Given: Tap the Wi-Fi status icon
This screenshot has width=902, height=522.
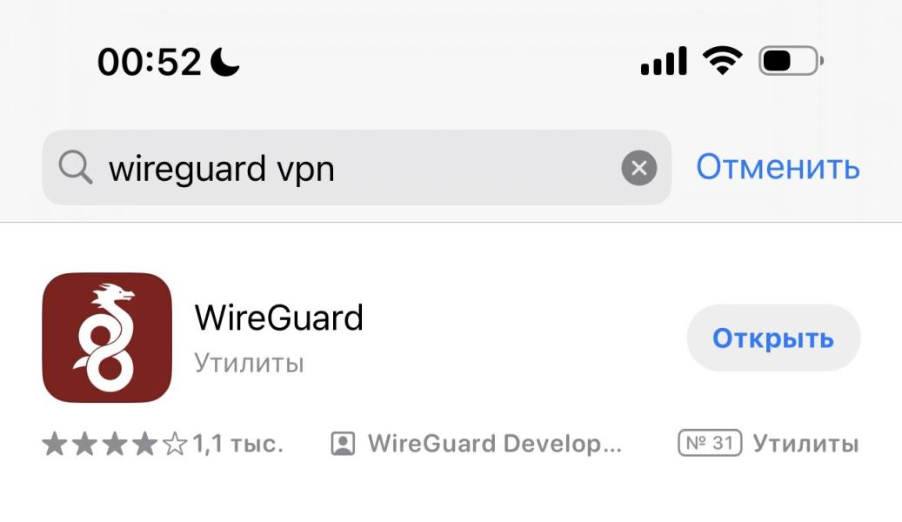Looking at the screenshot, I should pyautogui.click(x=723, y=60).
